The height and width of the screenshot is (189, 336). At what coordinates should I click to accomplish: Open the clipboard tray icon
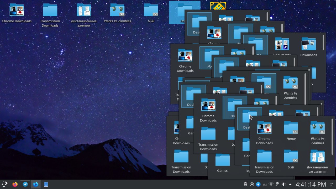pos(277,184)
